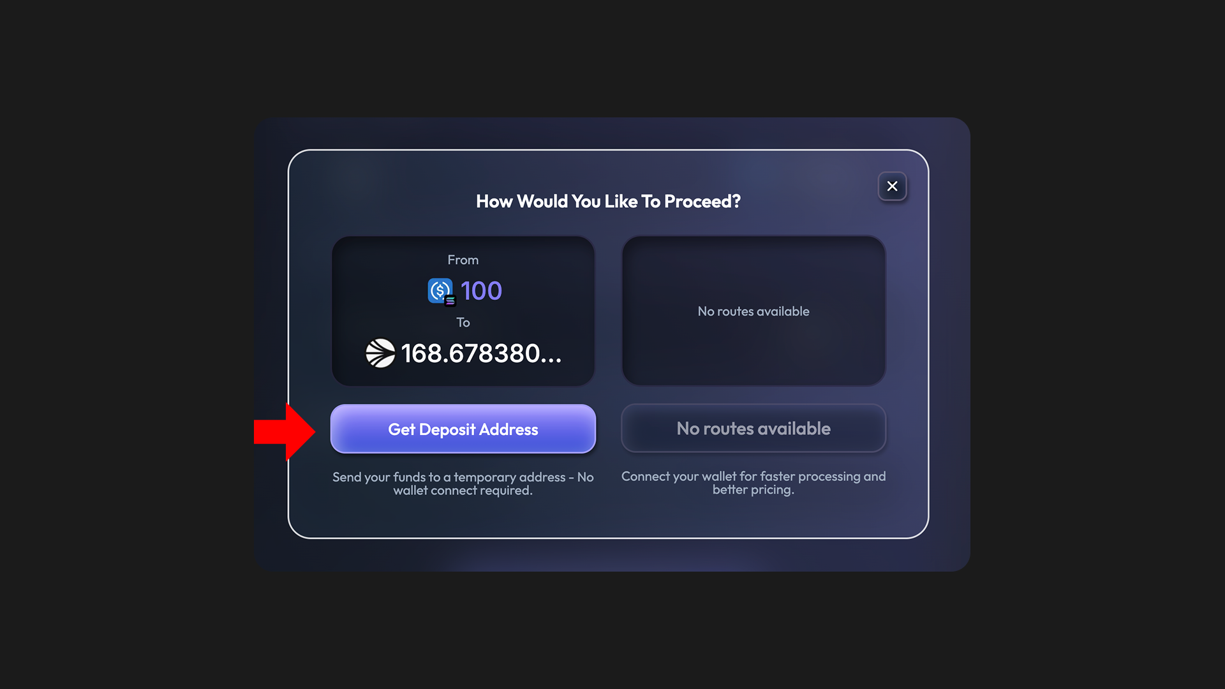This screenshot has width=1225, height=689.
Task: Click the From label
Action: coord(463,260)
